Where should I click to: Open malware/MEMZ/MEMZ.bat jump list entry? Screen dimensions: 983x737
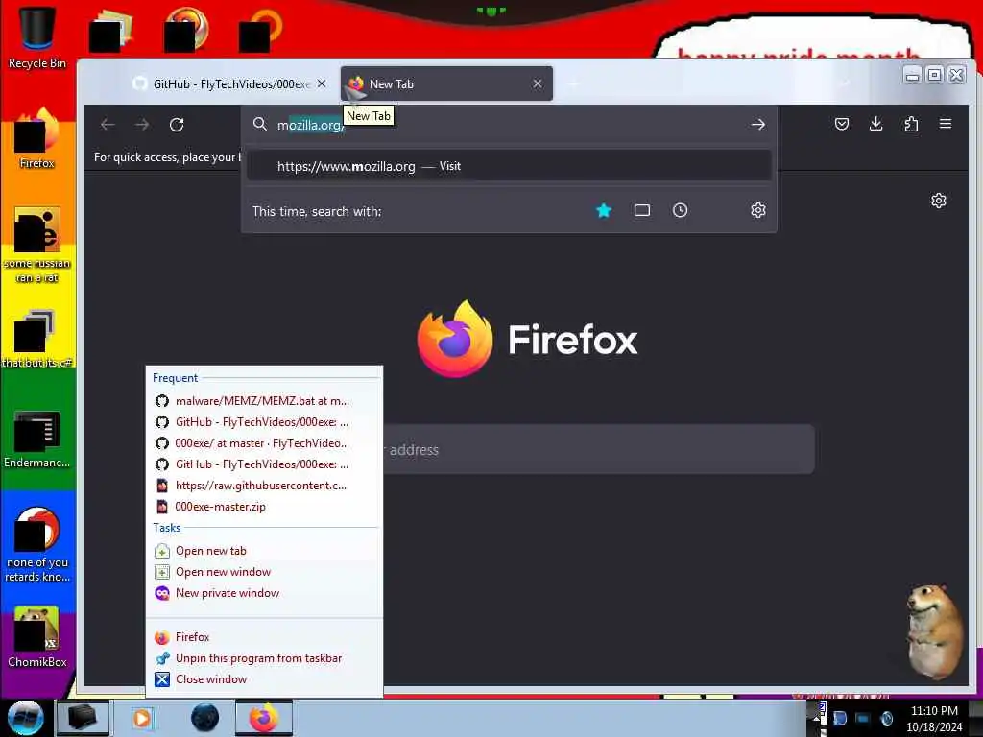coord(263,401)
